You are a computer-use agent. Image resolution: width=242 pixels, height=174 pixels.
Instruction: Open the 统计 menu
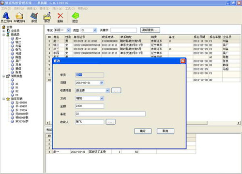(x=57, y=8)
